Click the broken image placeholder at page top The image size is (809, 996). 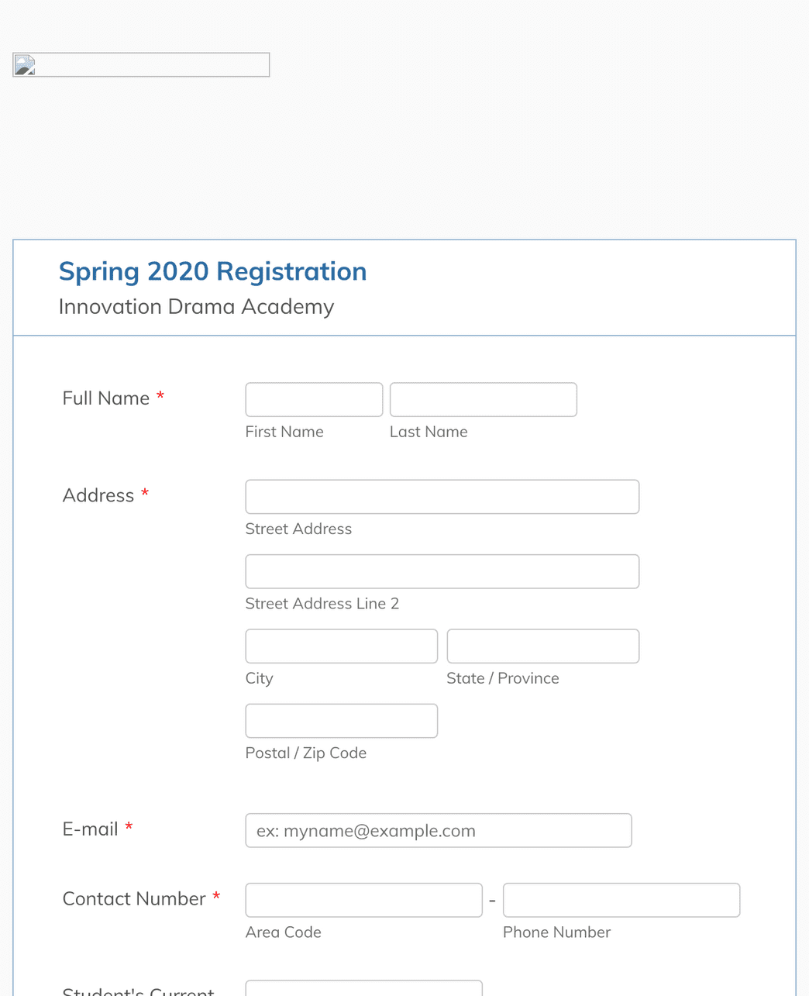(x=140, y=64)
